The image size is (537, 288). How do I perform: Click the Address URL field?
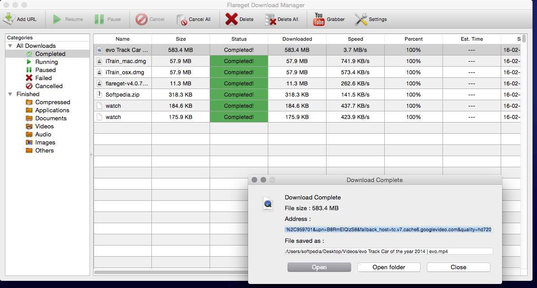[x=389, y=229]
